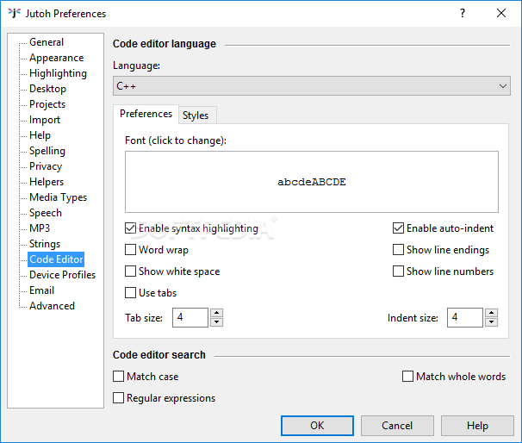Open the Language dropdown showing C++
The width and height of the screenshot is (522, 443).
pos(312,86)
